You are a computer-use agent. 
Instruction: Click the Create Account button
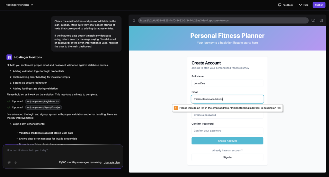click(227, 141)
